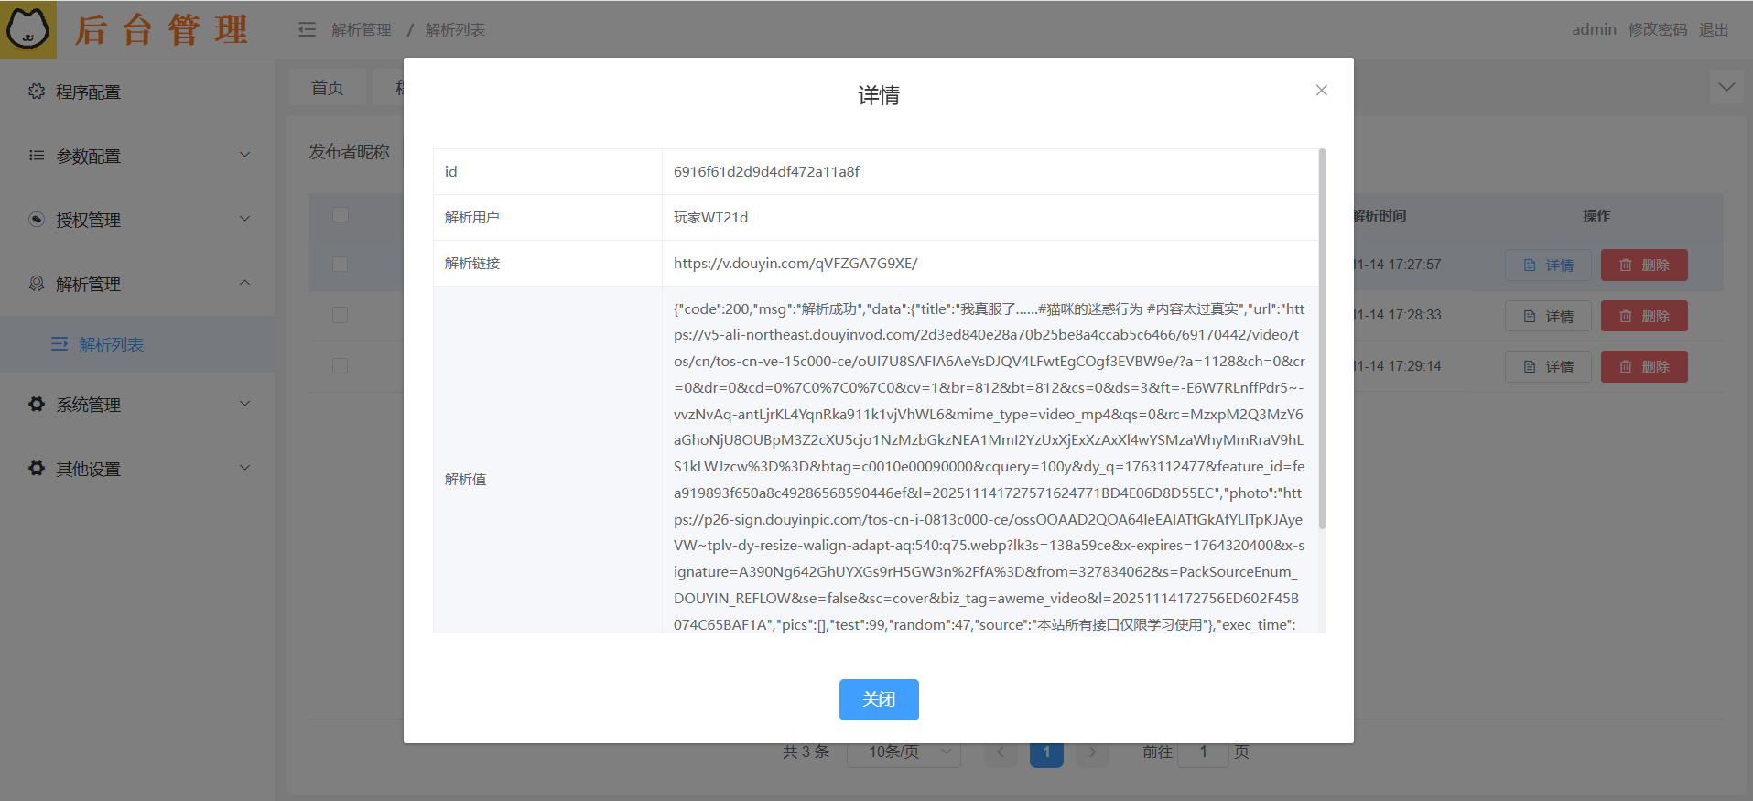Close the 详情 dialog with X
The height and width of the screenshot is (801, 1753).
point(1321,90)
